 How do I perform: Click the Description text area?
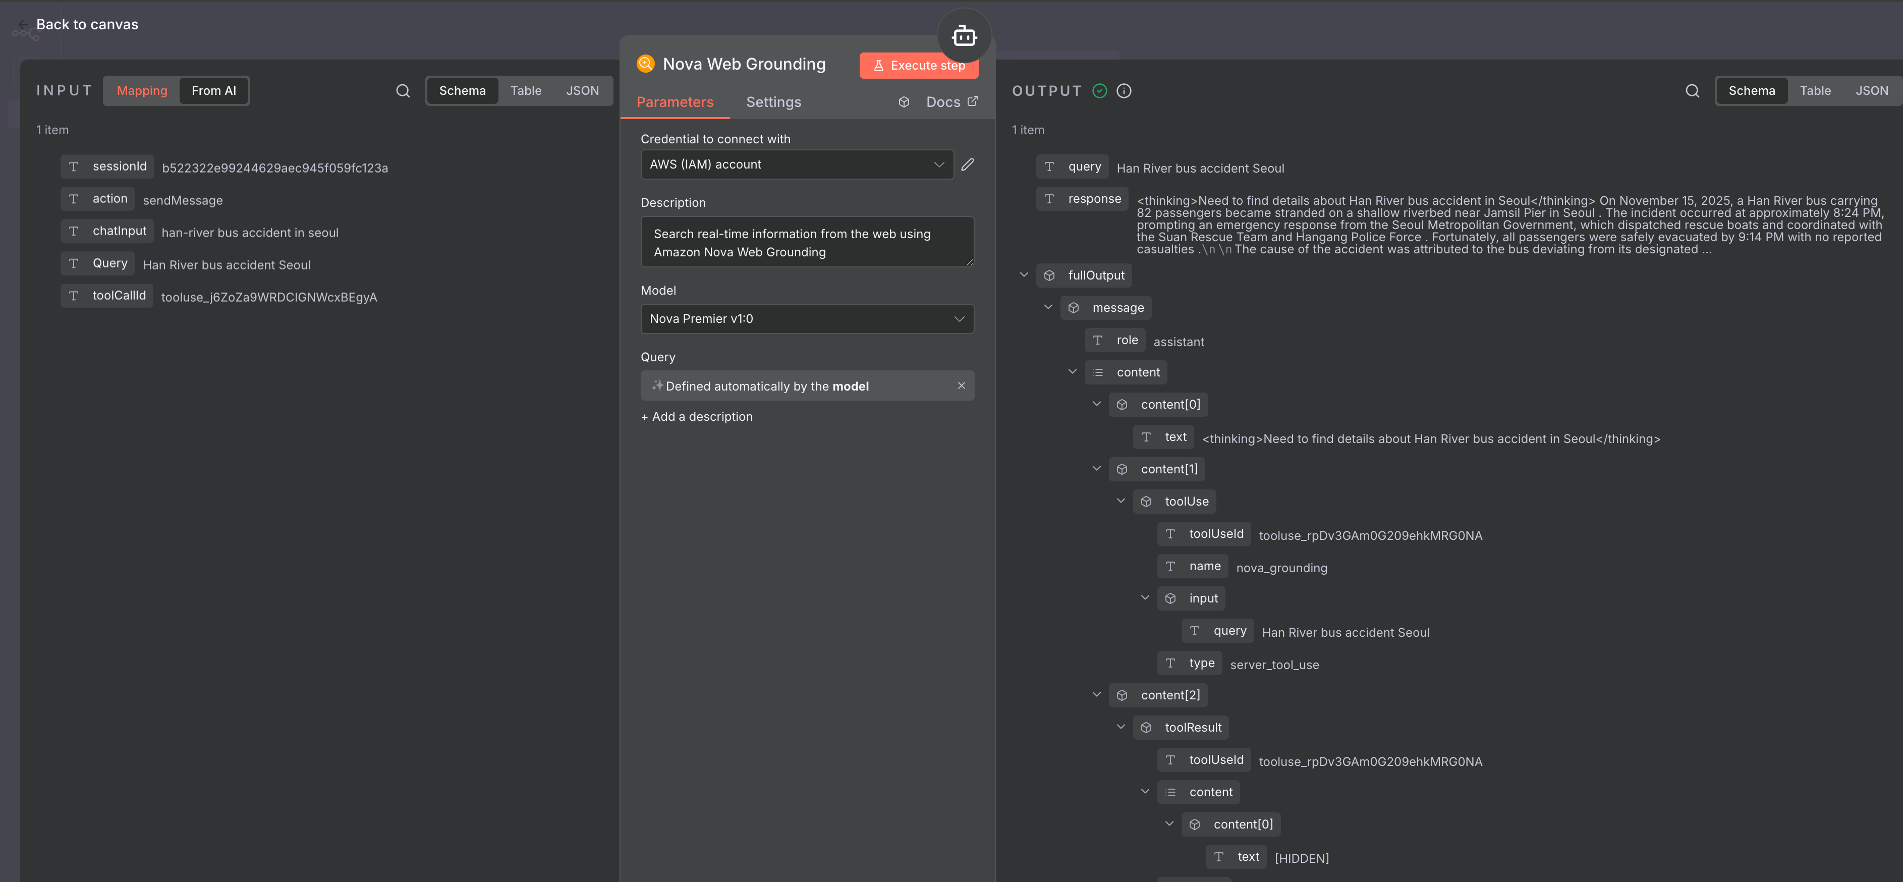[x=807, y=242]
